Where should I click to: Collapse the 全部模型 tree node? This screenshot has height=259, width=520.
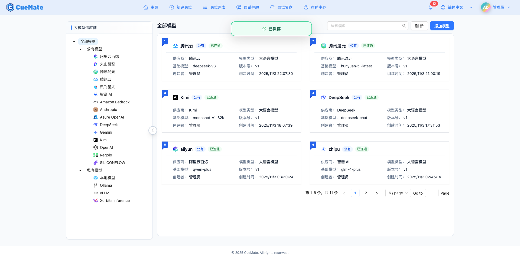(x=74, y=41)
